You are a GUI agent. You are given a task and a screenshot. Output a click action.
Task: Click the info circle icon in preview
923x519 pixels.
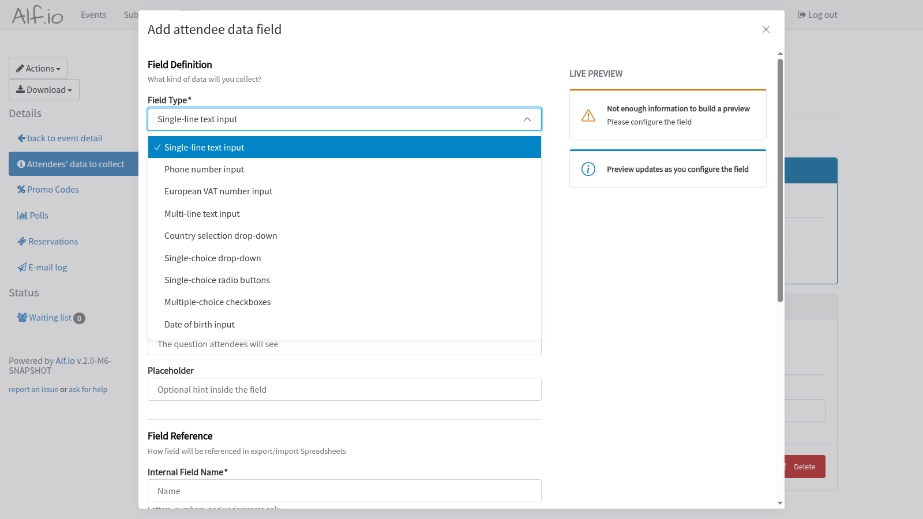[x=588, y=169]
